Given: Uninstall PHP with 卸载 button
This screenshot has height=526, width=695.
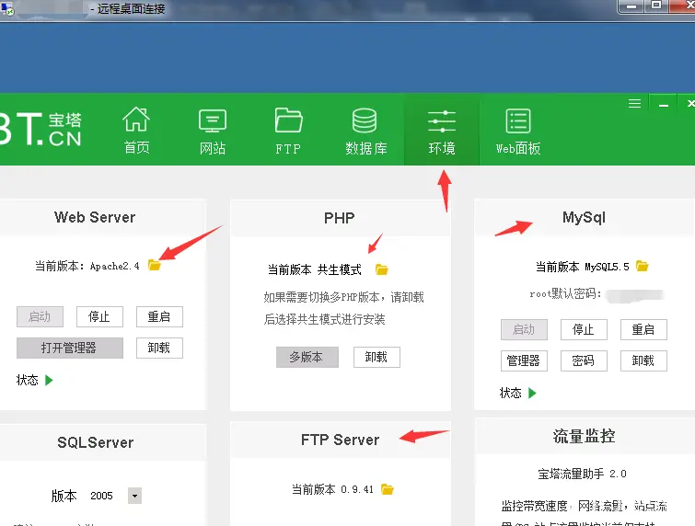Looking at the screenshot, I should point(376,357).
